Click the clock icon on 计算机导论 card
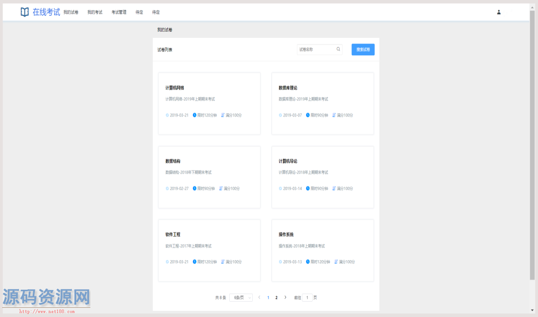 (x=308, y=188)
